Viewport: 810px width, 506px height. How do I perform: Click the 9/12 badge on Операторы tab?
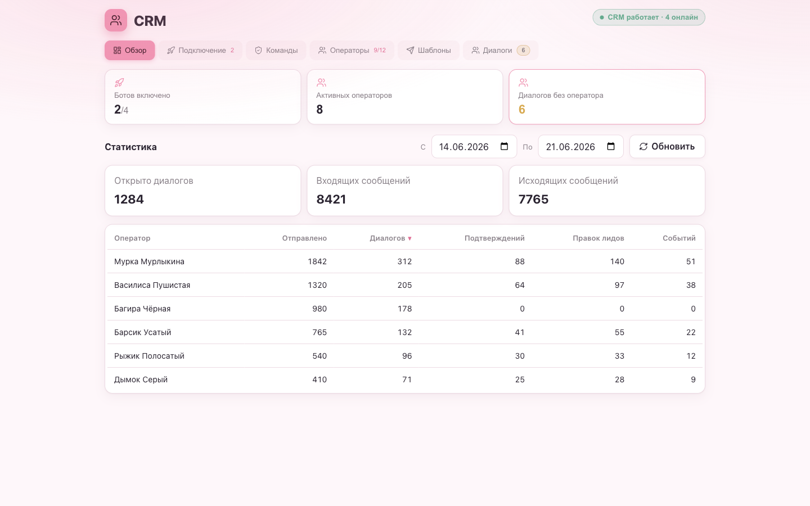380,50
